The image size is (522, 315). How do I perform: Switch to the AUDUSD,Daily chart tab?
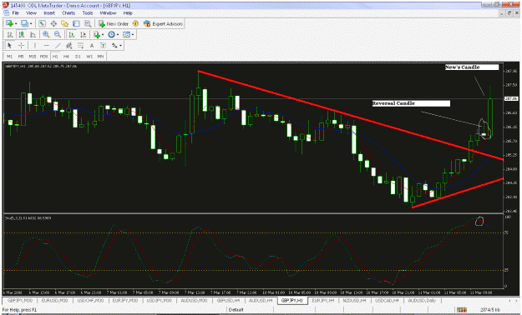pyautogui.click(x=422, y=300)
